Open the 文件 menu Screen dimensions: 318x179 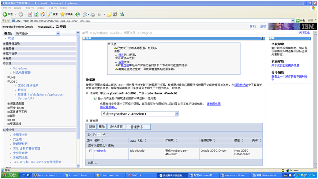(7, 8)
